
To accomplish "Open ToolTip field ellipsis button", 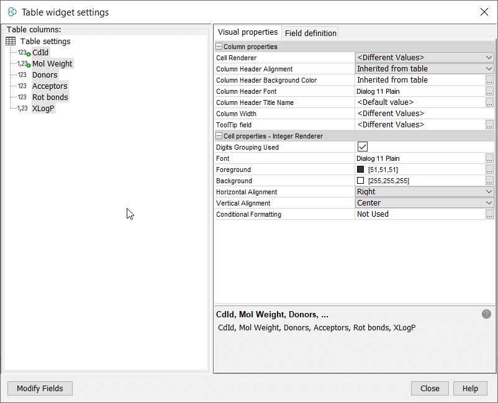I will 489,125.
